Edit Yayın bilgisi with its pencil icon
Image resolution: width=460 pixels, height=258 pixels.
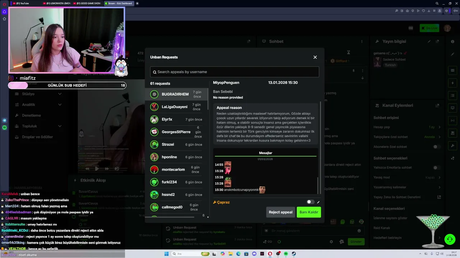[429, 42]
